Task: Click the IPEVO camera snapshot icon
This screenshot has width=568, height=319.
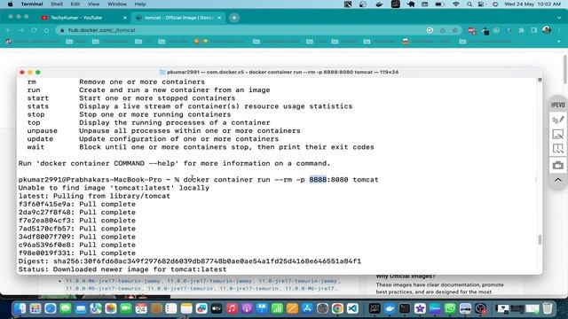Action: tap(558, 165)
